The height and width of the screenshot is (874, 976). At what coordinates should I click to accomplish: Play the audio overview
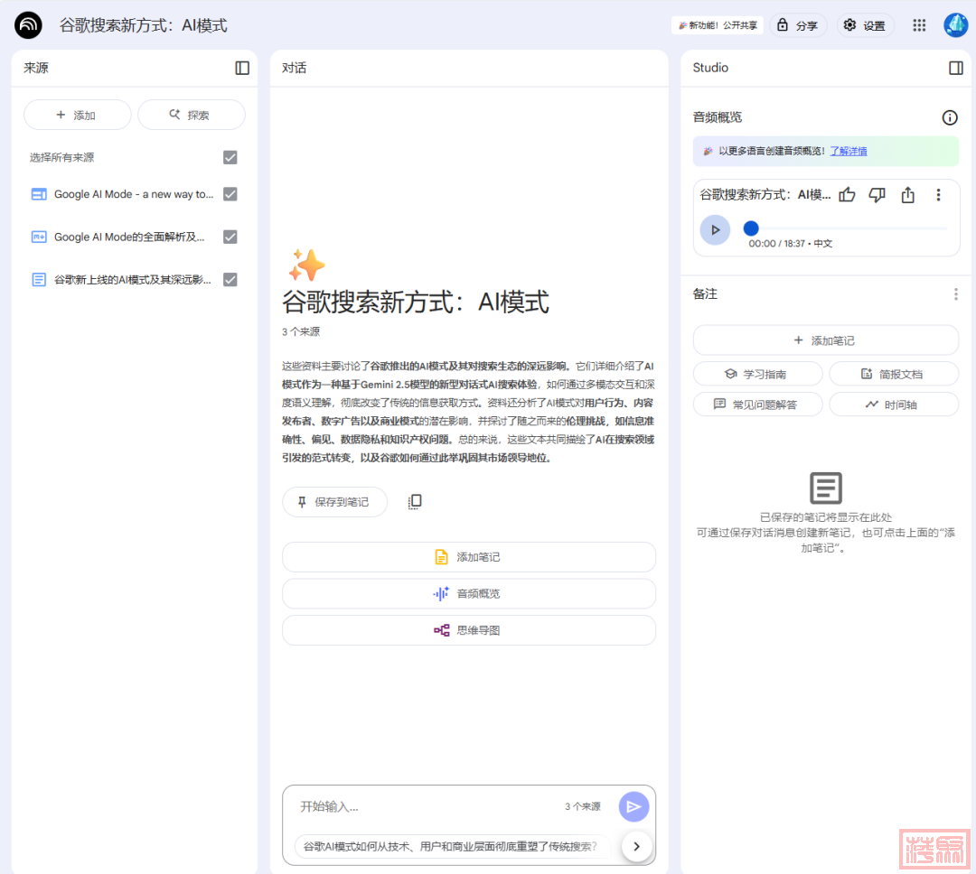point(715,230)
